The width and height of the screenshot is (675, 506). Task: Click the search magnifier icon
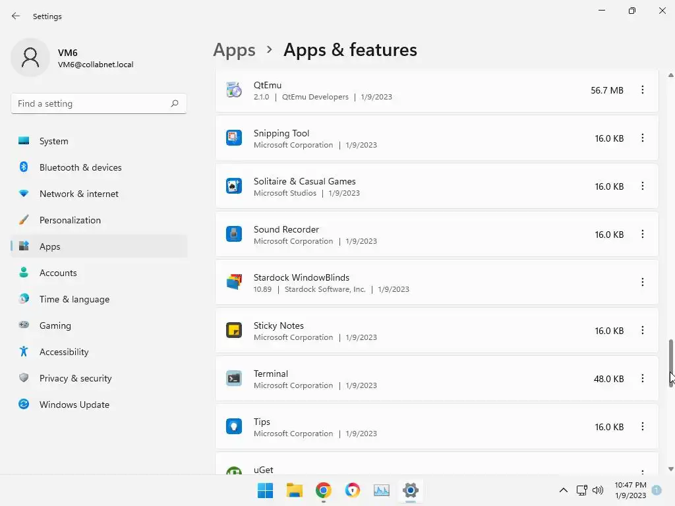pyautogui.click(x=174, y=103)
